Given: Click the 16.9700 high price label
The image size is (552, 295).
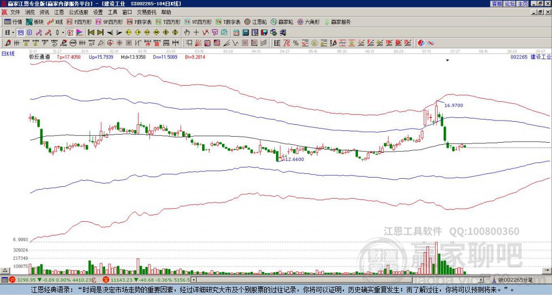Looking at the screenshot, I should click(x=454, y=105).
